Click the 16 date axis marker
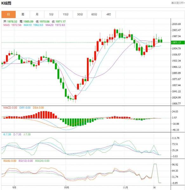 click(154, 187)
